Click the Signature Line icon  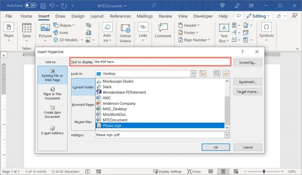pos(246,25)
